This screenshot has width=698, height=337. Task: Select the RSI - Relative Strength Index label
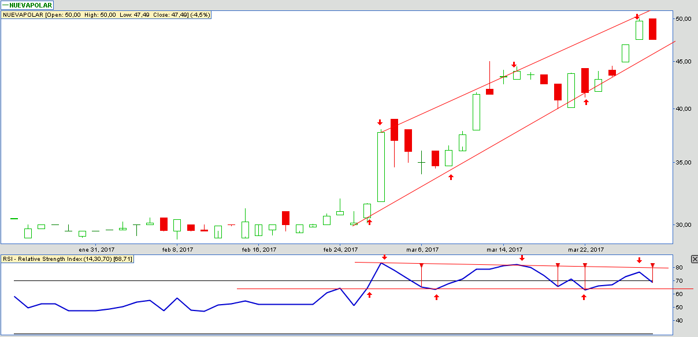coord(68,259)
